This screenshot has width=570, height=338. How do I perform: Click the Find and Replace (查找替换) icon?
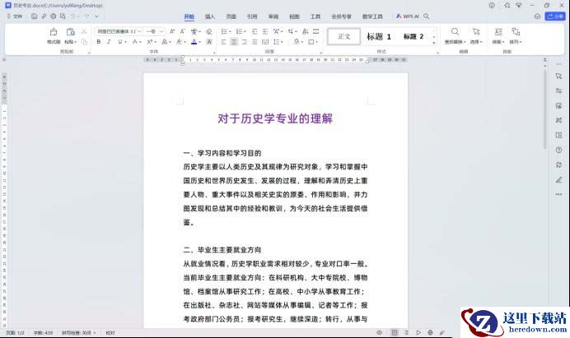(x=454, y=32)
